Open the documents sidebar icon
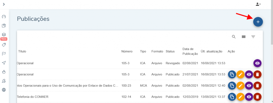The height and width of the screenshot is (103, 273). click(4, 26)
